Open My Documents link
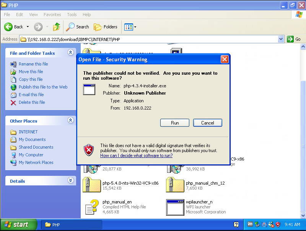 click(32, 139)
